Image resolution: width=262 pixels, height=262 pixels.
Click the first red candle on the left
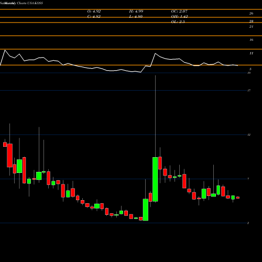tap(5, 144)
